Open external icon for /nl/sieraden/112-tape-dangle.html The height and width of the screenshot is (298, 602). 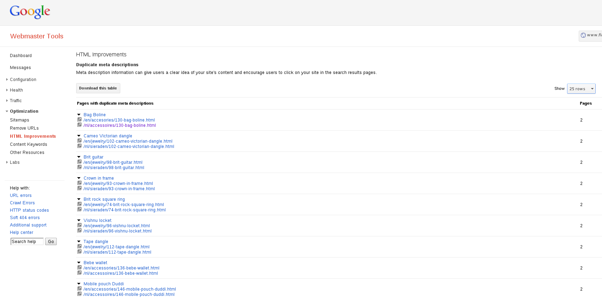coord(79,252)
